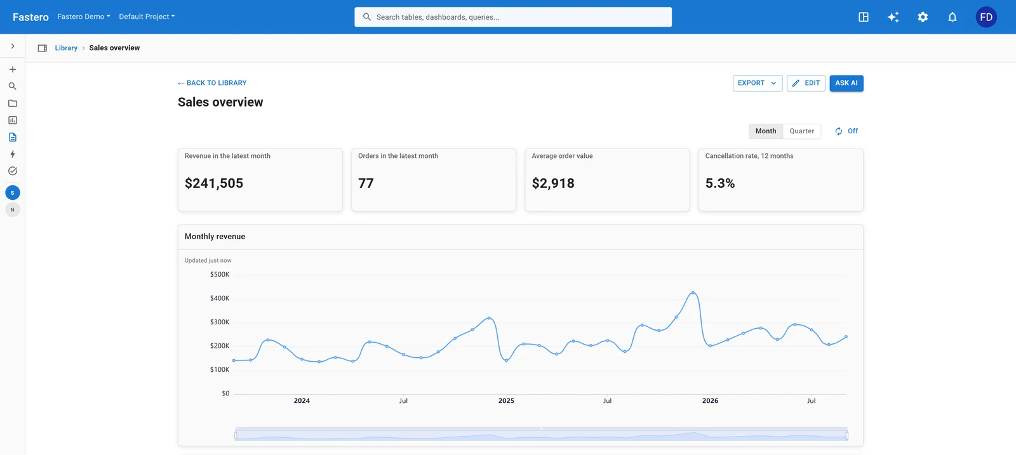
Task: Click the Monthly revenue chart title
Action: pyautogui.click(x=215, y=237)
